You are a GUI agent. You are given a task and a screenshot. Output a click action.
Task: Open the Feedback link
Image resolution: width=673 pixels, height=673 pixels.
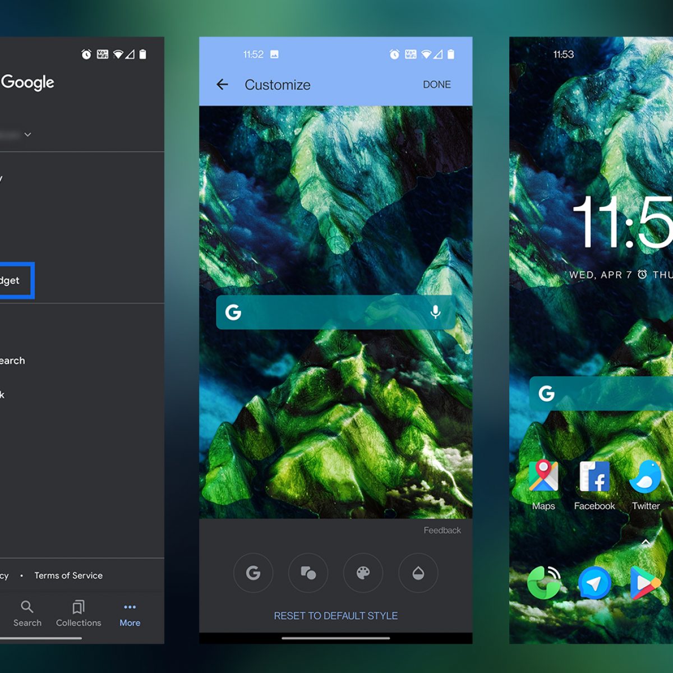coord(442,531)
